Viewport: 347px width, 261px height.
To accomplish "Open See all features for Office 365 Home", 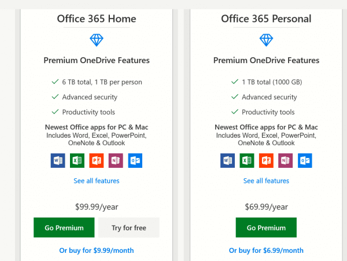I will pyautogui.click(x=97, y=181).
